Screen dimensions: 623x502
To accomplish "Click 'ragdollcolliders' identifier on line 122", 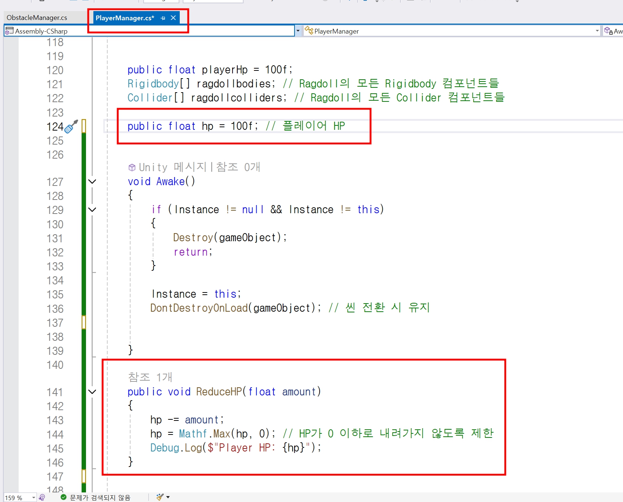I will pyautogui.click(x=237, y=98).
